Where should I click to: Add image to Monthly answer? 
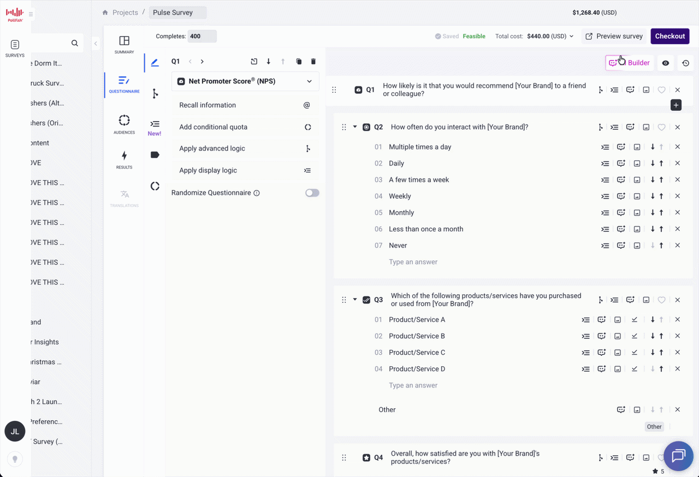click(637, 213)
